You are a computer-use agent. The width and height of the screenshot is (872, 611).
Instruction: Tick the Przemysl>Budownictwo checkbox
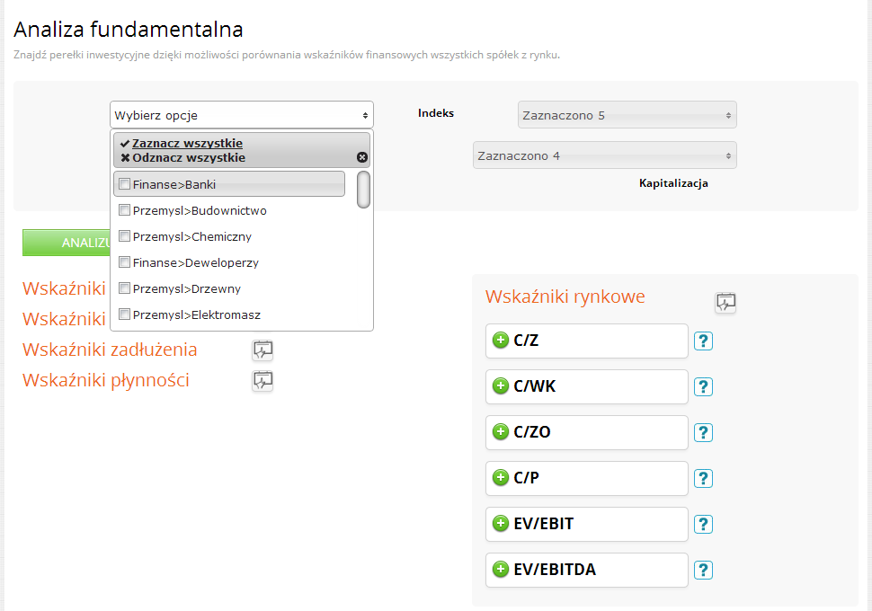click(x=125, y=210)
